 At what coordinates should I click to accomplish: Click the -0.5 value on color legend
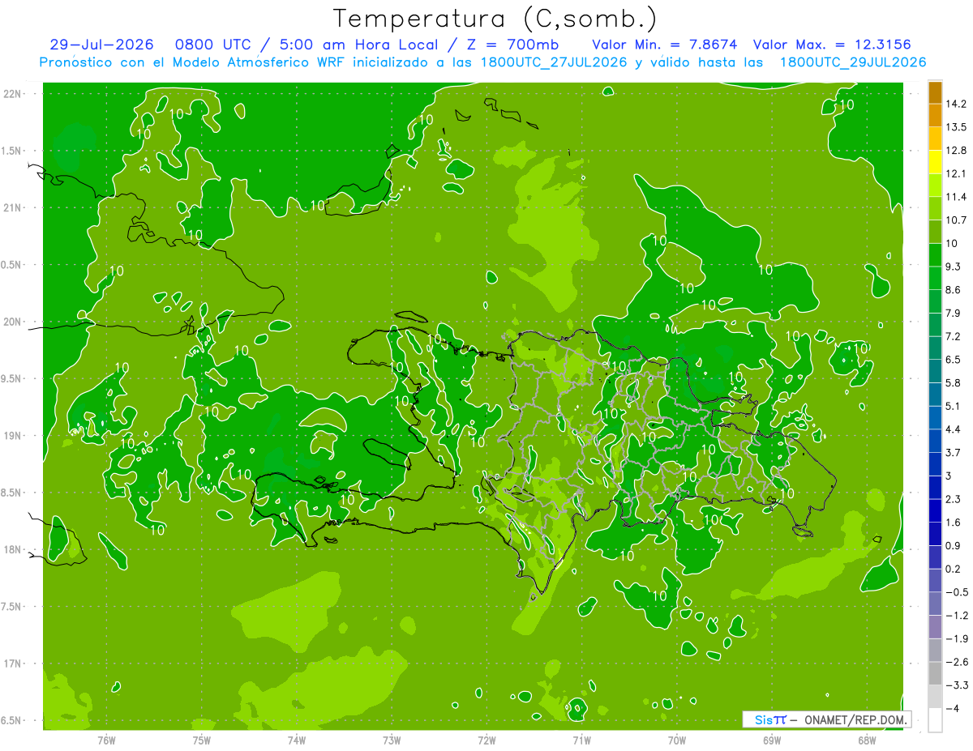(x=957, y=592)
